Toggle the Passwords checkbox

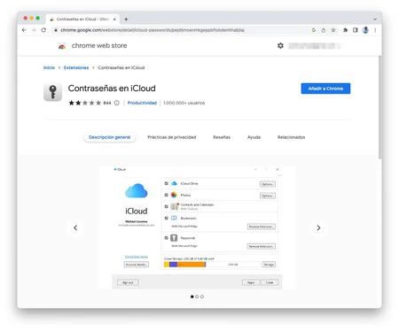(166, 238)
